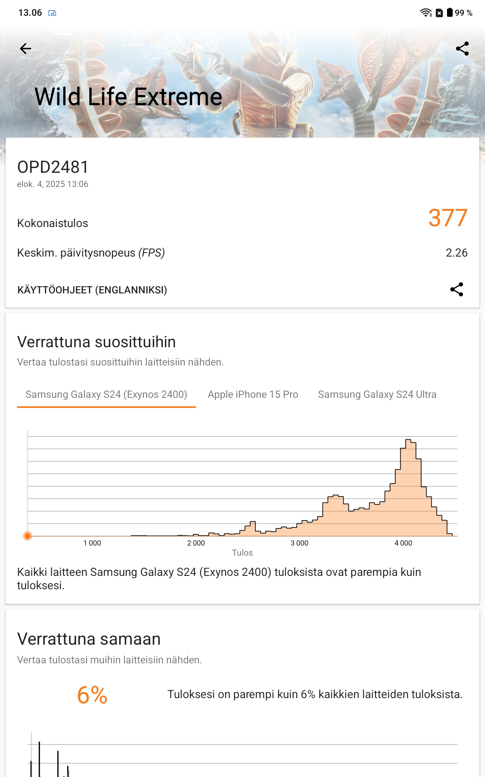Tap the 13.06 clock in status bar
This screenshot has height=777, width=485.
(x=30, y=13)
